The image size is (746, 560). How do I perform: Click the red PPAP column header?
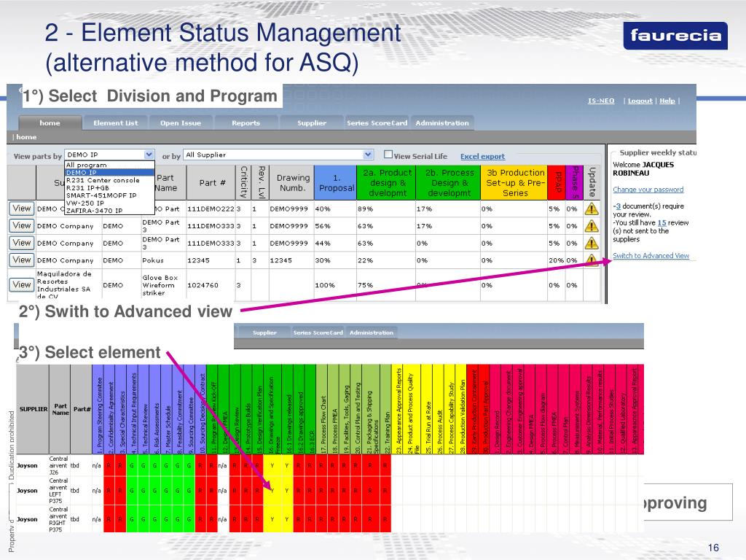tap(557, 183)
